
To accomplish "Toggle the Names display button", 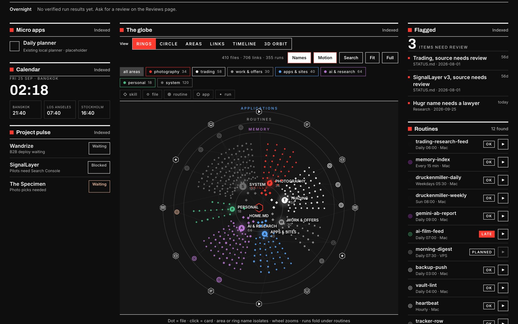I will pyautogui.click(x=299, y=58).
